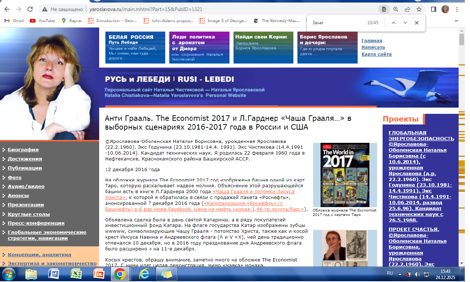Image resolution: width=470 pixels, height=282 pixels.
Task: Close the find-in-page bar
Action: coord(417,23)
